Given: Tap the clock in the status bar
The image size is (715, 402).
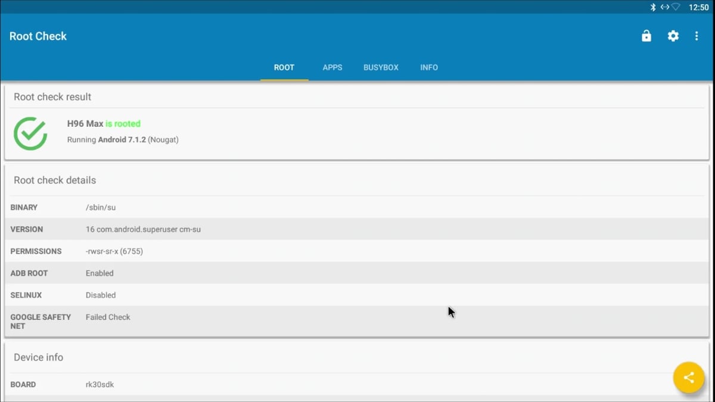Looking at the screenshot, I should (x=698, y=7).
